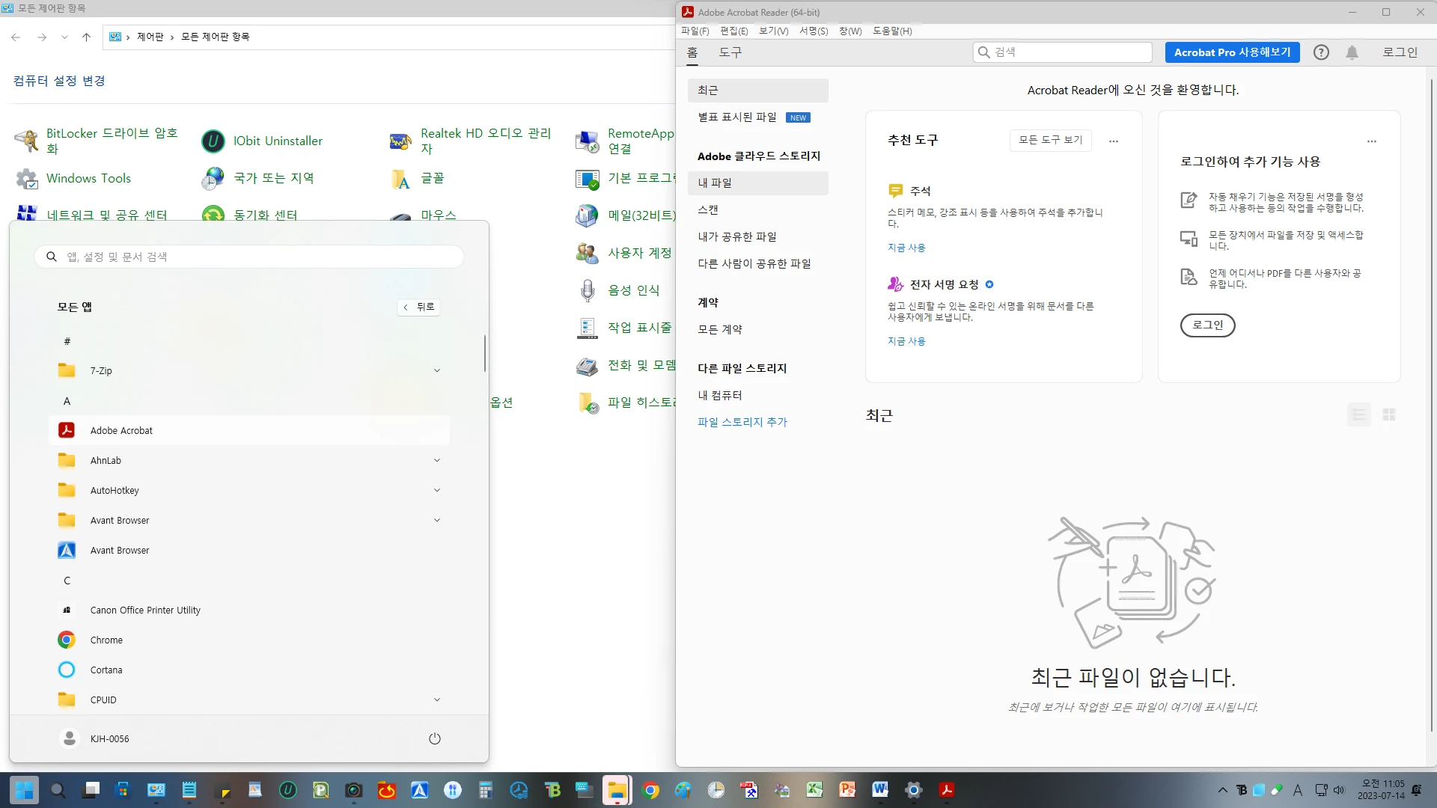Open Chrome from the all apps list
1437x808 pixels.
pyautogui.click(x=106, y=640)
